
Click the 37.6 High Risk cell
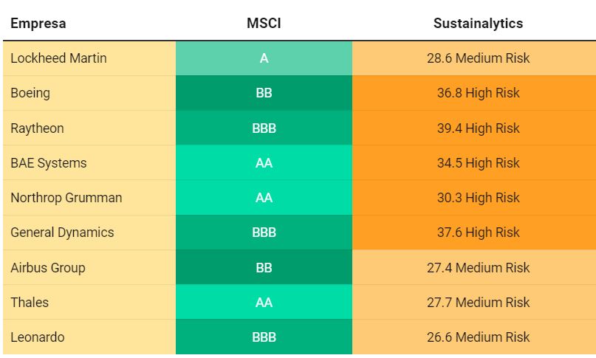pyautogui.click(x=474, y=233)
